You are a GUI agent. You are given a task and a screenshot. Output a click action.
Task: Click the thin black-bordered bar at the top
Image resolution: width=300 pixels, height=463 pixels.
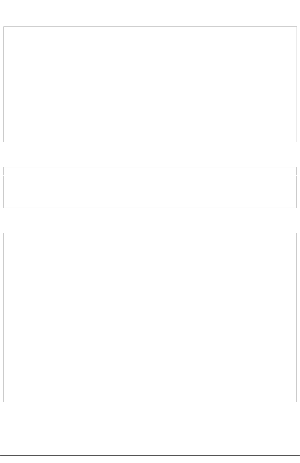[x=150, y=4]
